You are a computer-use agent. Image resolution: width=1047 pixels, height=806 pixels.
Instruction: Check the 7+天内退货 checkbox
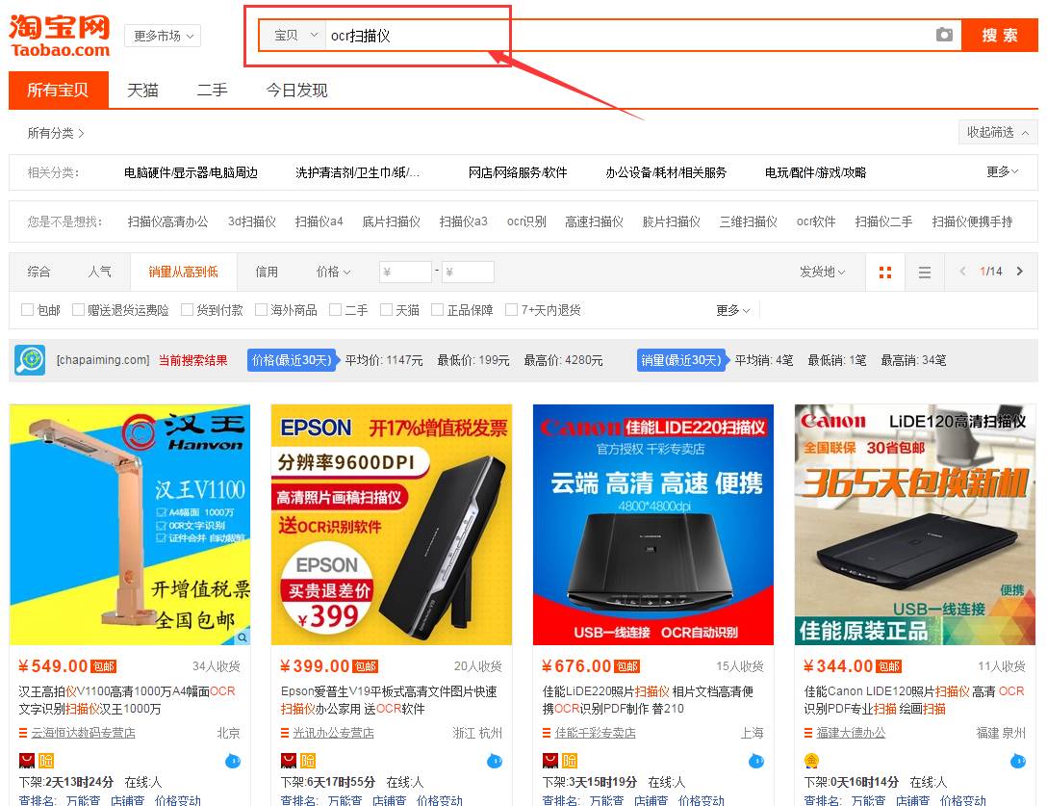coord(512,310)
